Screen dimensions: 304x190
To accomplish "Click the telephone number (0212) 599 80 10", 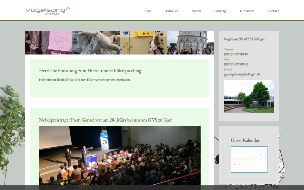I will tap(236, 54).
